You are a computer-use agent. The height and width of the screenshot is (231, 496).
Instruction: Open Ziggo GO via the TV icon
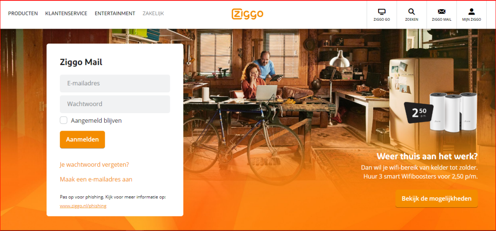[x=382, y=12]
